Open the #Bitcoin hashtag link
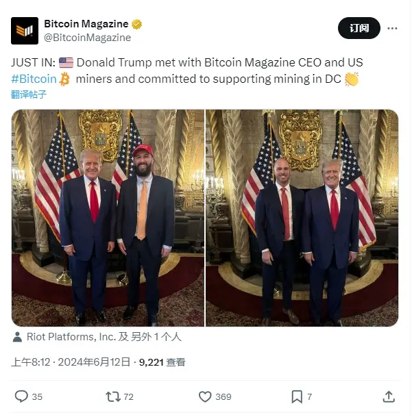Viewport: 412px width, 417px height. pos(34,79)
